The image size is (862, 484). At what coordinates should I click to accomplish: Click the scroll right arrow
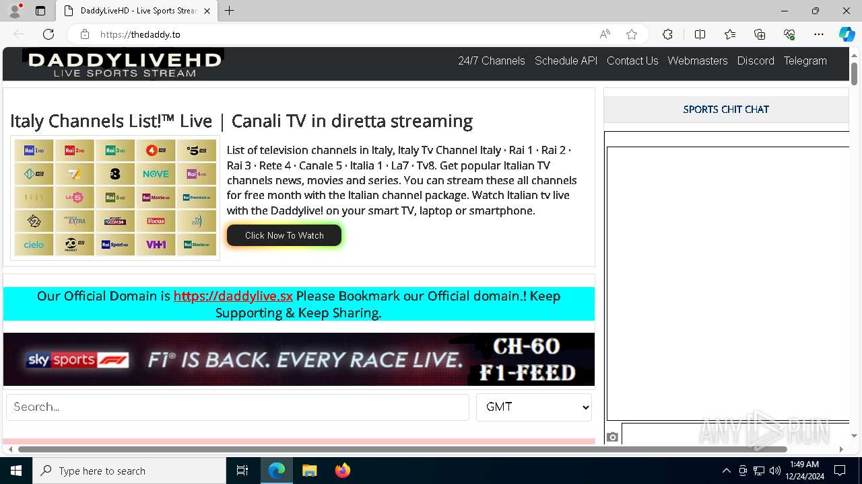(x=841, y=449)
